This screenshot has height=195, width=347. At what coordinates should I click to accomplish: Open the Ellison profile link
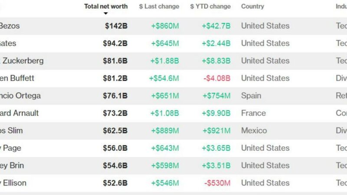coord(13,183)
